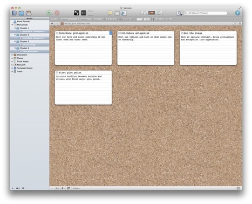Select Novel Format in the binder
Screen dimensions: 252x204
[23, 22]
